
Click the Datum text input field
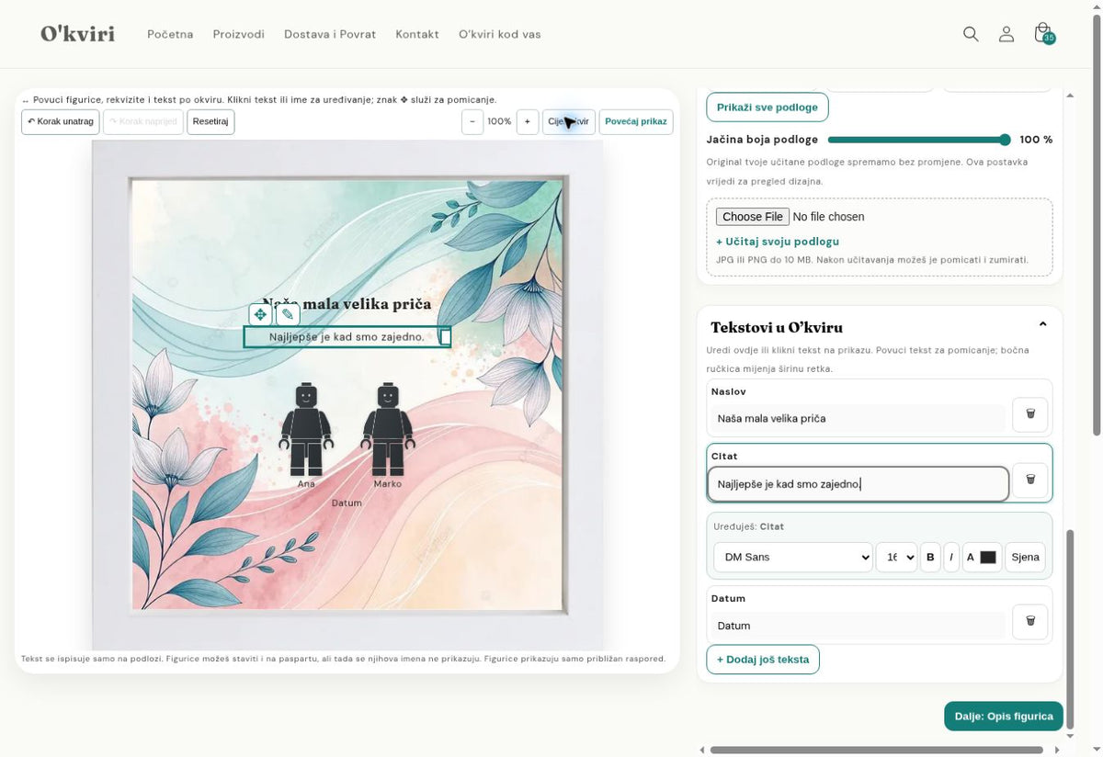click(859, 626)
